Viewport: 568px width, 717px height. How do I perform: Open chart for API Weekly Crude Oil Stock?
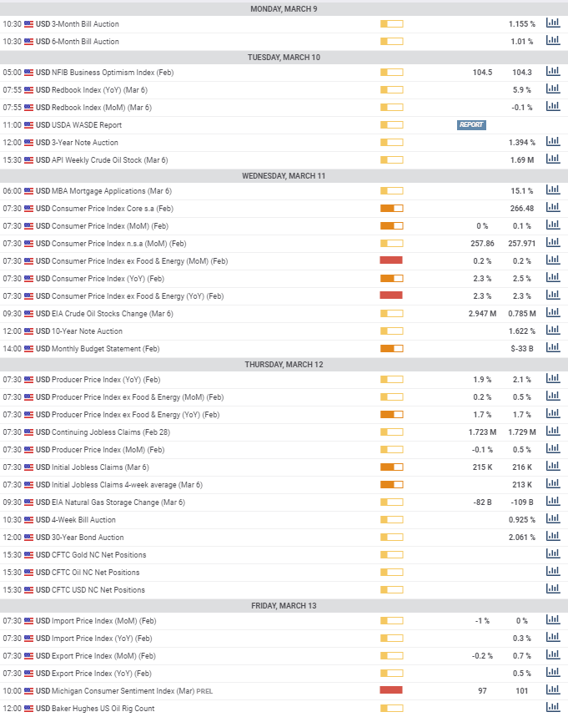tap(552, 159)
